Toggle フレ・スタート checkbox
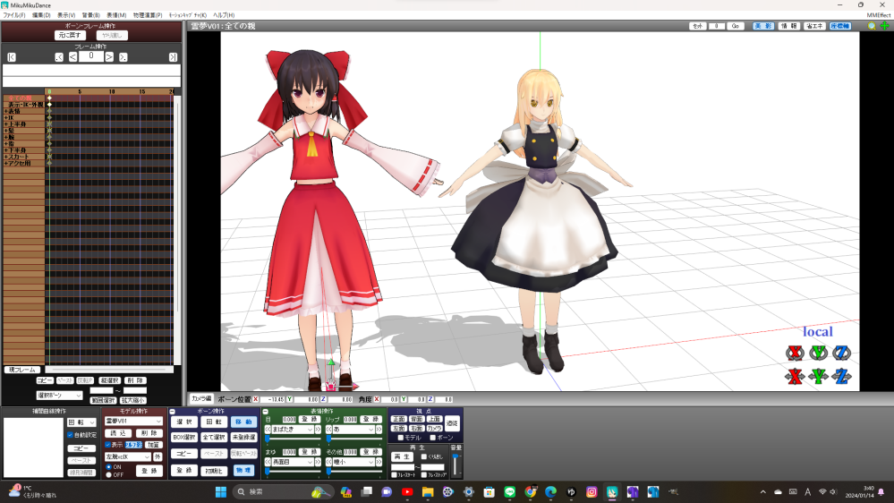This screenshot has width=894, height=503. pyautogui.click(x=394, y=474)
